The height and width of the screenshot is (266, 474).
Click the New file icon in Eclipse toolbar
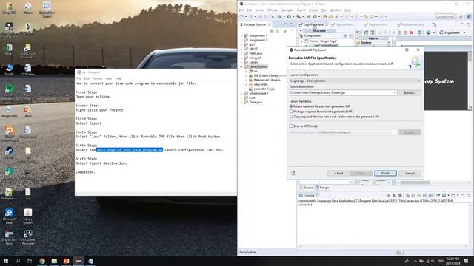[x=242, y=16]
